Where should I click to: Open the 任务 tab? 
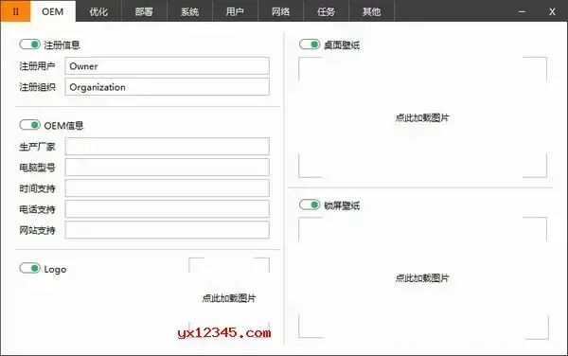[x=326, y=11]
